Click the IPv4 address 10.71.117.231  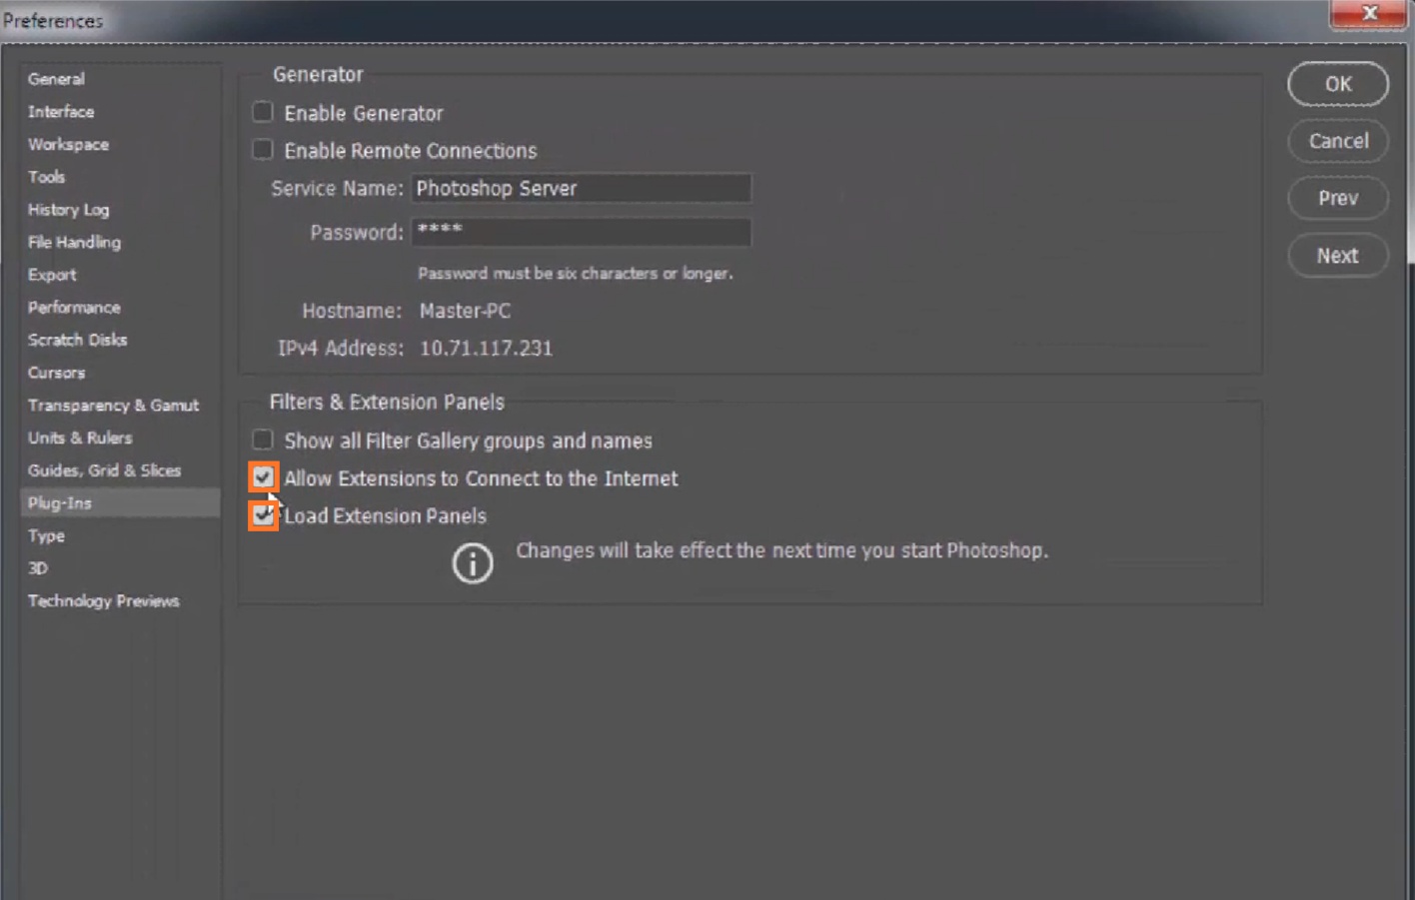(486, 349)
